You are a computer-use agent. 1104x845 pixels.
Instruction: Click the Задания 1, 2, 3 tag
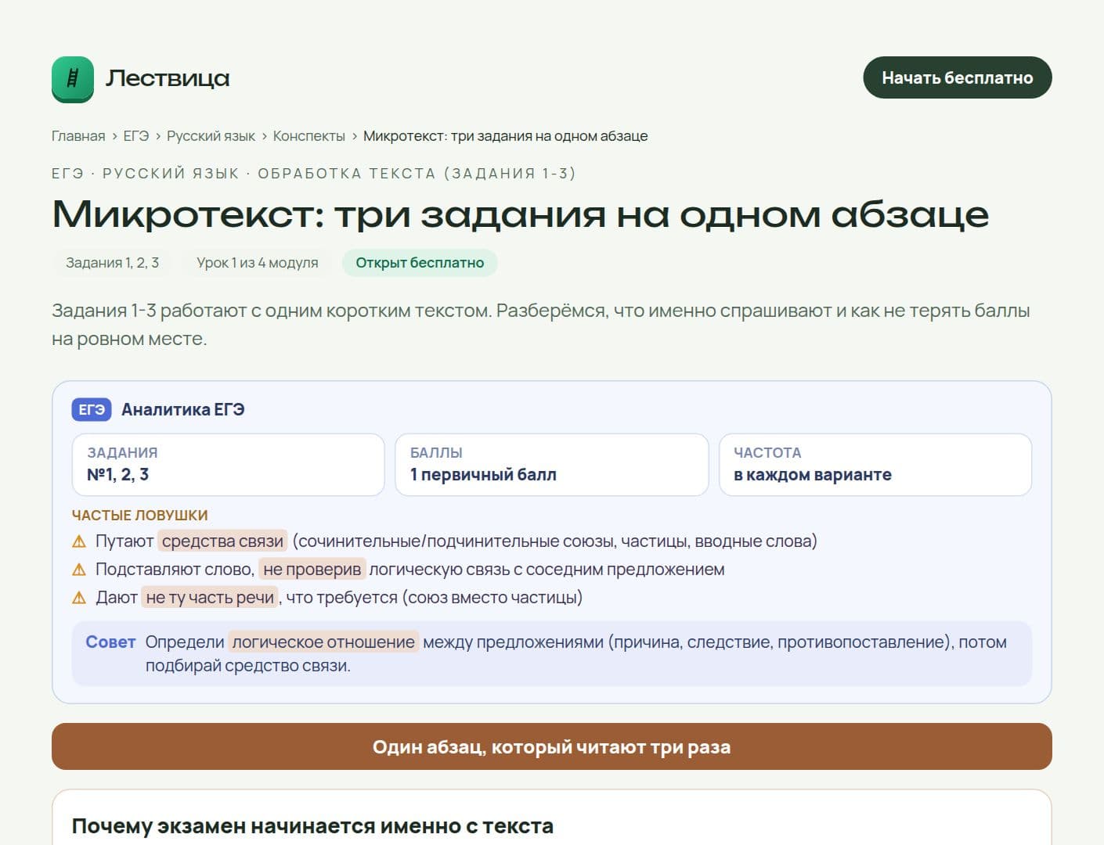[112, 263]
